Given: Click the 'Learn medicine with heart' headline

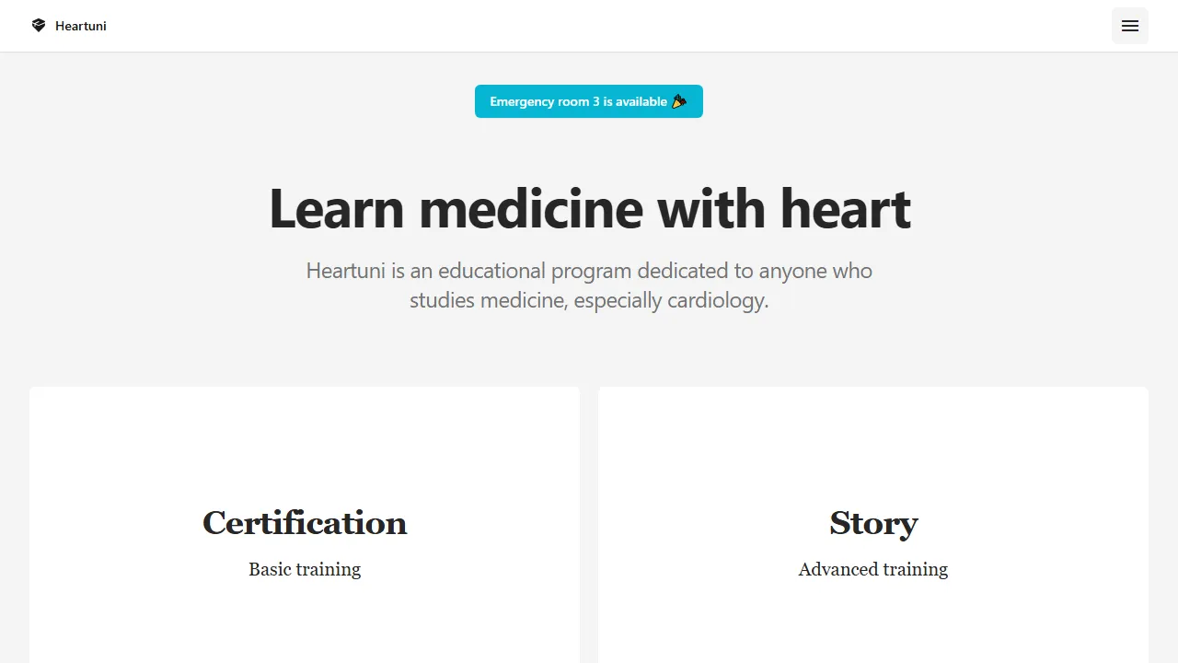Looking at the screenshot, I should [589, 209].
